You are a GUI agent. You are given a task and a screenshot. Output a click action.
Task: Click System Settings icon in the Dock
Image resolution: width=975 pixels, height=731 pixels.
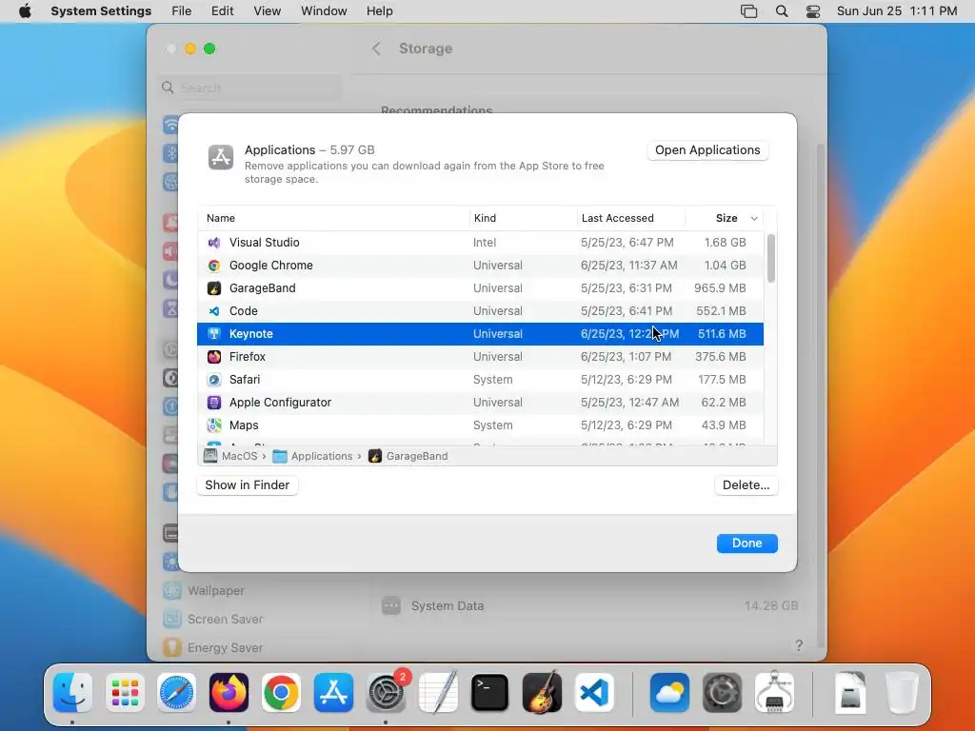386,693
